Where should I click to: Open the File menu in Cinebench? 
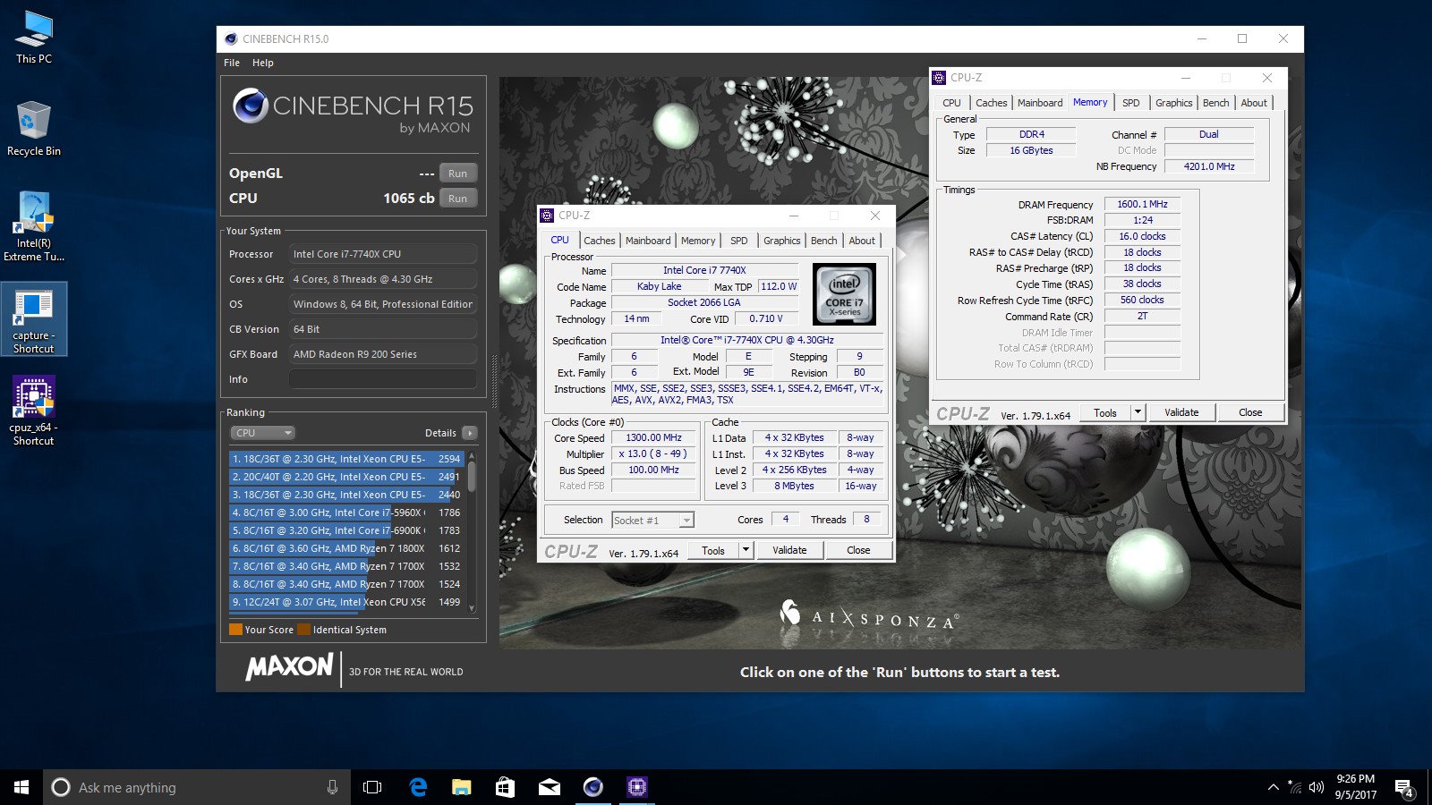pos(232,63)
